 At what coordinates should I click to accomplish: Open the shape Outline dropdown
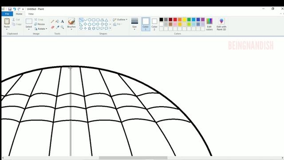(120, 20)
